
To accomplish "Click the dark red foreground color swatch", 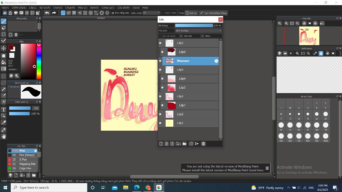I will click(11, 47).
